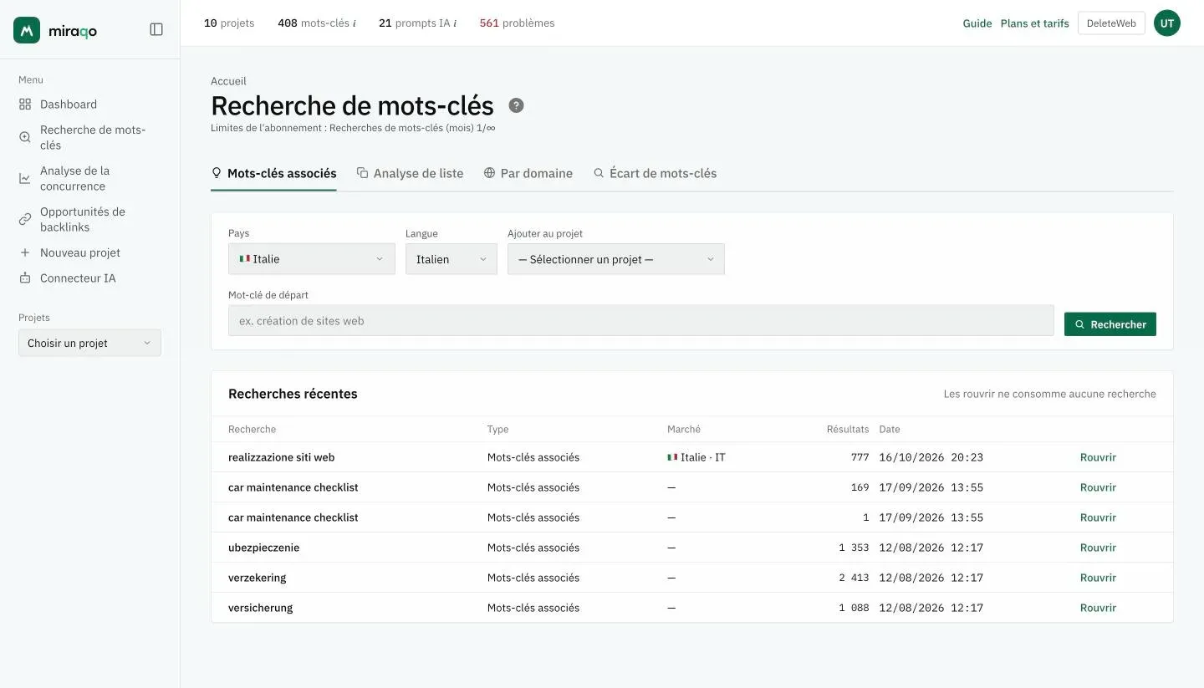Reopen the verzekering search
This screenshot has height=688, width=1204.
[1098, 578]
